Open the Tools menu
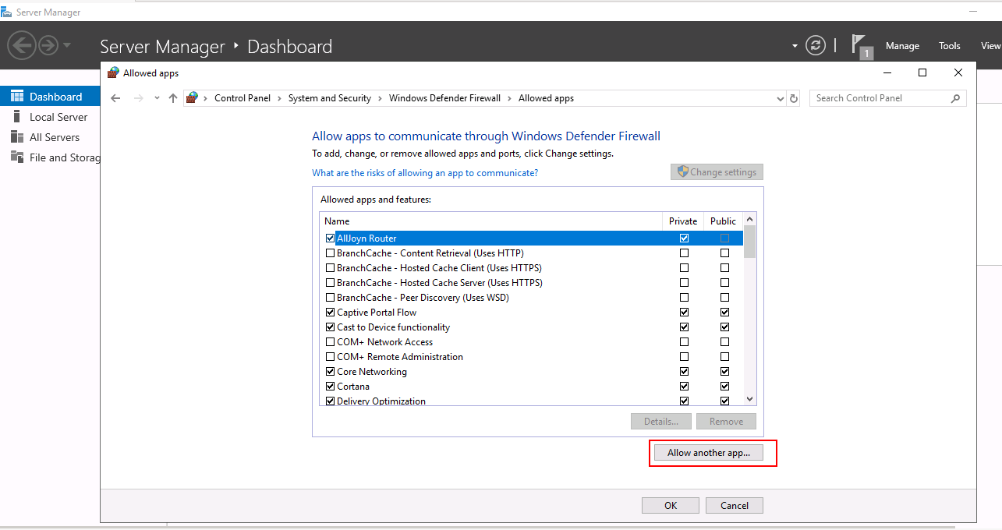This screenshot has width=1002, height=530. [950, 46]
